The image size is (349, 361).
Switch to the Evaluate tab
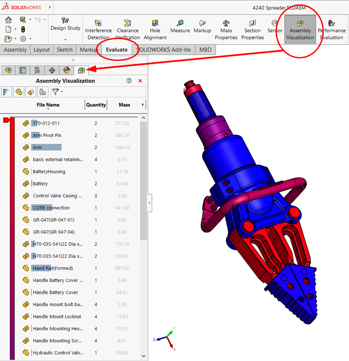pyautogui.click(x=117, y=50)
